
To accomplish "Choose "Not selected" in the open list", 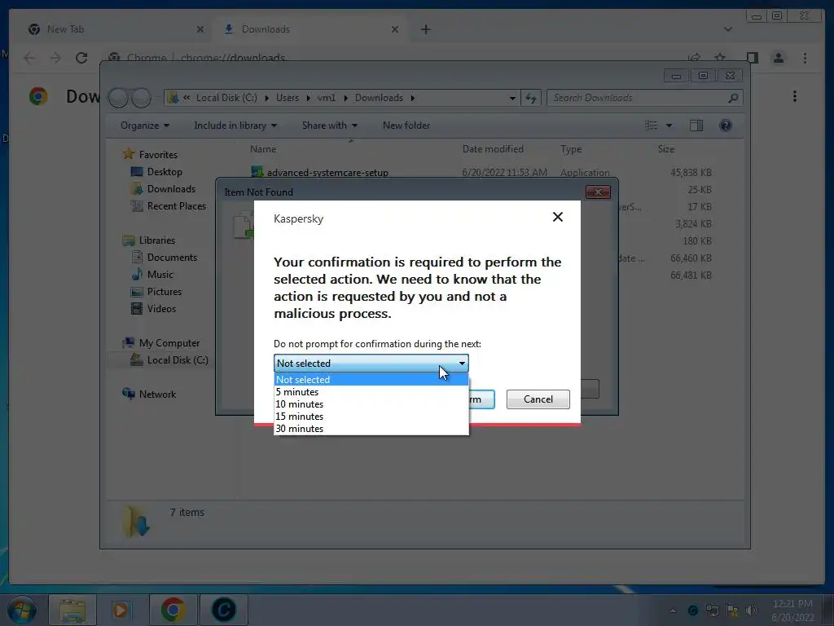I will click(371, 380).
